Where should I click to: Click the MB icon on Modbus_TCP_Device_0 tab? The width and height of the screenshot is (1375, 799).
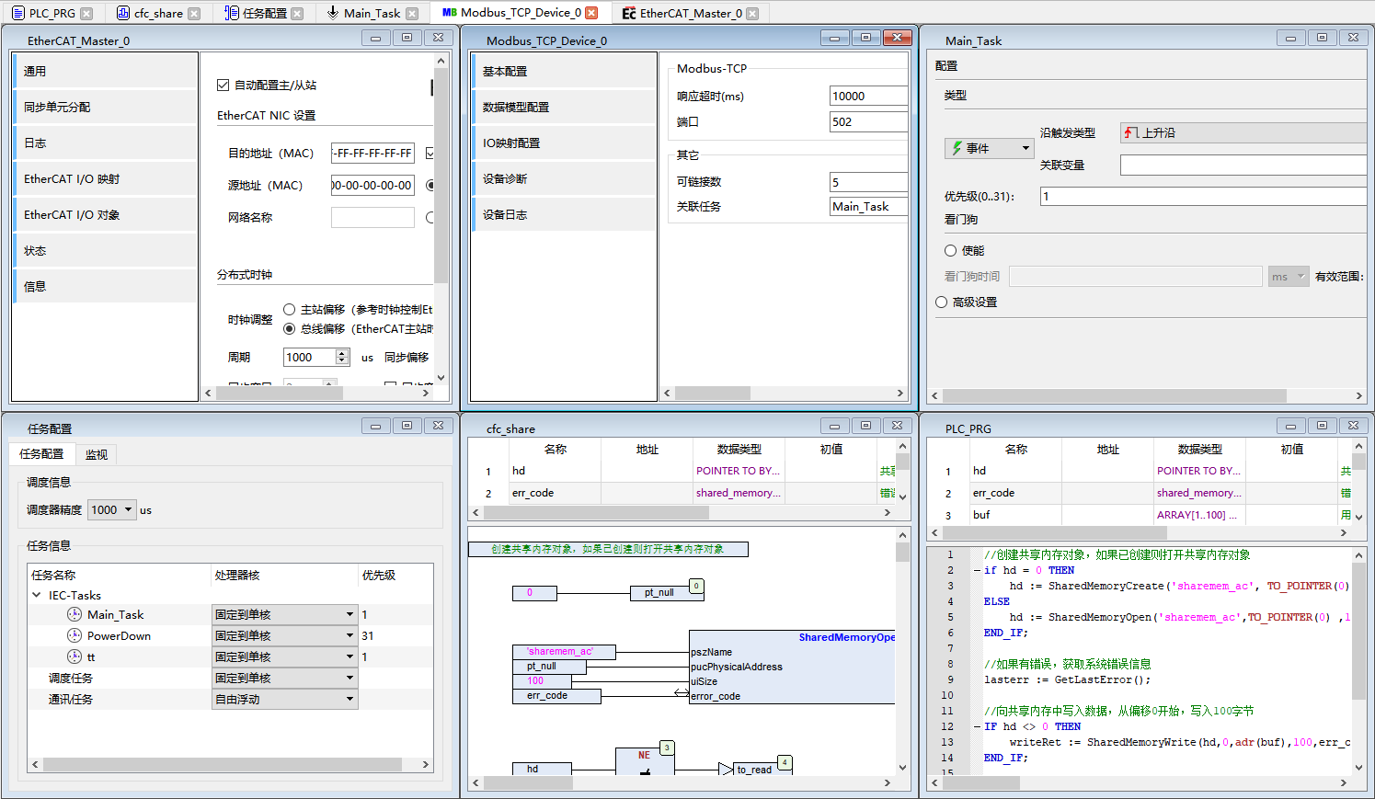click(449, 13)
